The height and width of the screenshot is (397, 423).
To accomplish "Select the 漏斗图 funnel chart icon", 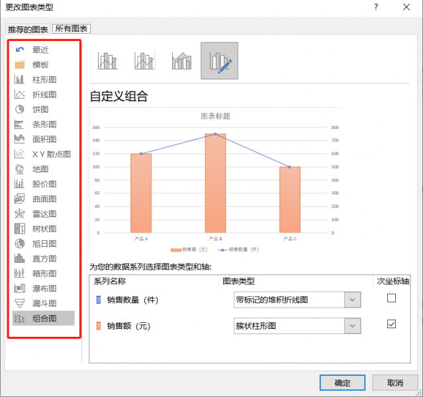I will tap(19, 304).
